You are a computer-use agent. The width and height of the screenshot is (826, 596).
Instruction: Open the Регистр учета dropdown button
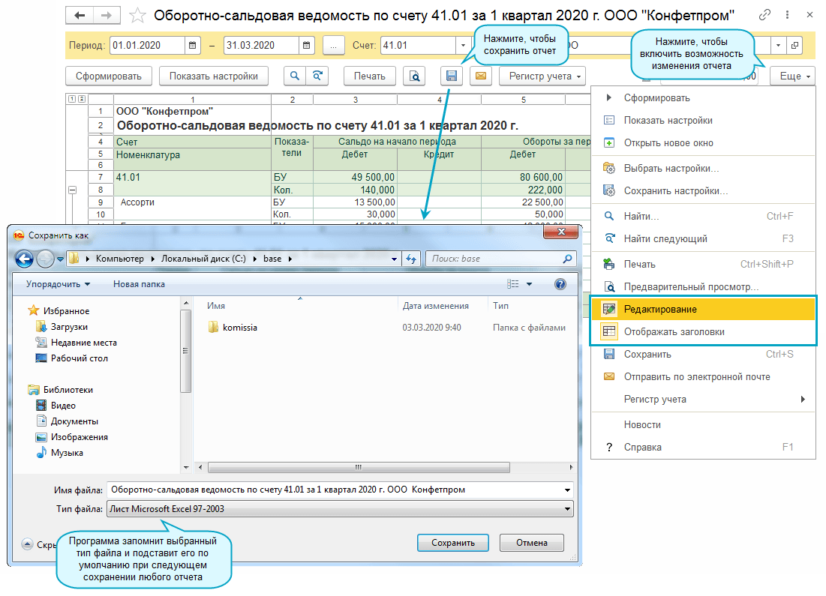(542, 76)
